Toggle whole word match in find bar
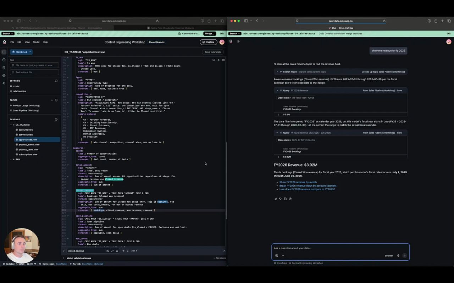Image resolution: width=454 pixels, height=283 pixels. [117, 251]
